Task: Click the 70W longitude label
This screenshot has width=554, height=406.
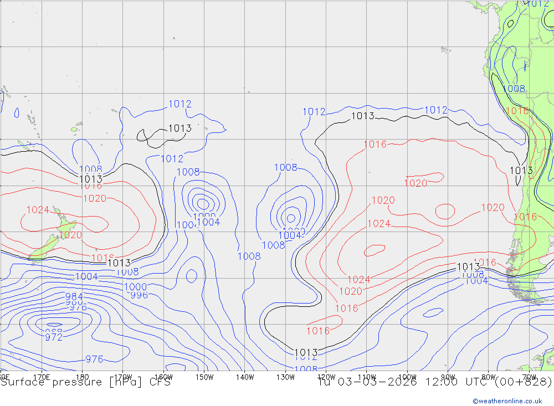Action: [529, 377]
